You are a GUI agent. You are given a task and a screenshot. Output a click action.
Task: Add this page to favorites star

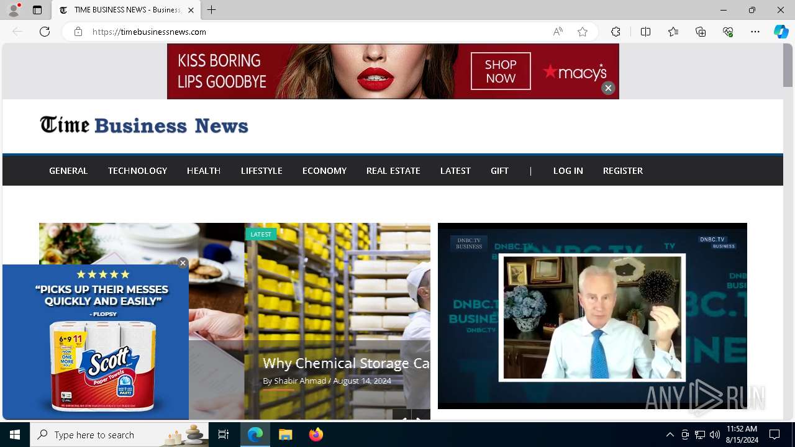583,32
